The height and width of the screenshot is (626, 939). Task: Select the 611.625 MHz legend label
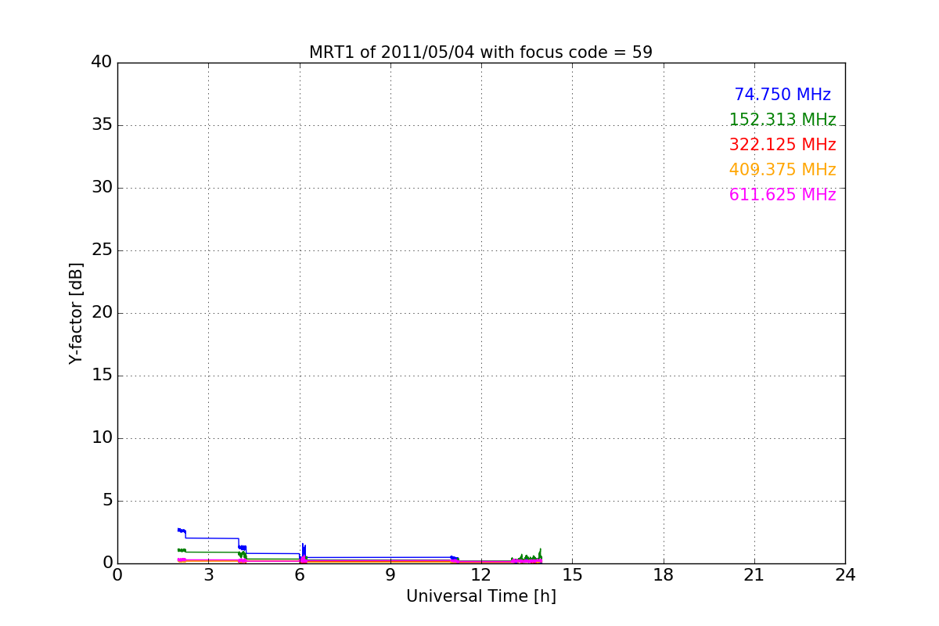782,195
